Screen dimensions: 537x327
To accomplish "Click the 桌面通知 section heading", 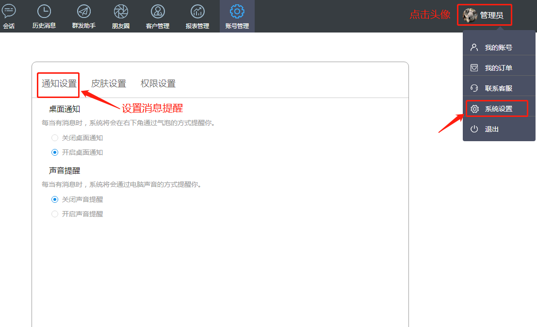I will [65, 109].
